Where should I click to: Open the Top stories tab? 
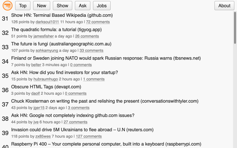[23, 6]
